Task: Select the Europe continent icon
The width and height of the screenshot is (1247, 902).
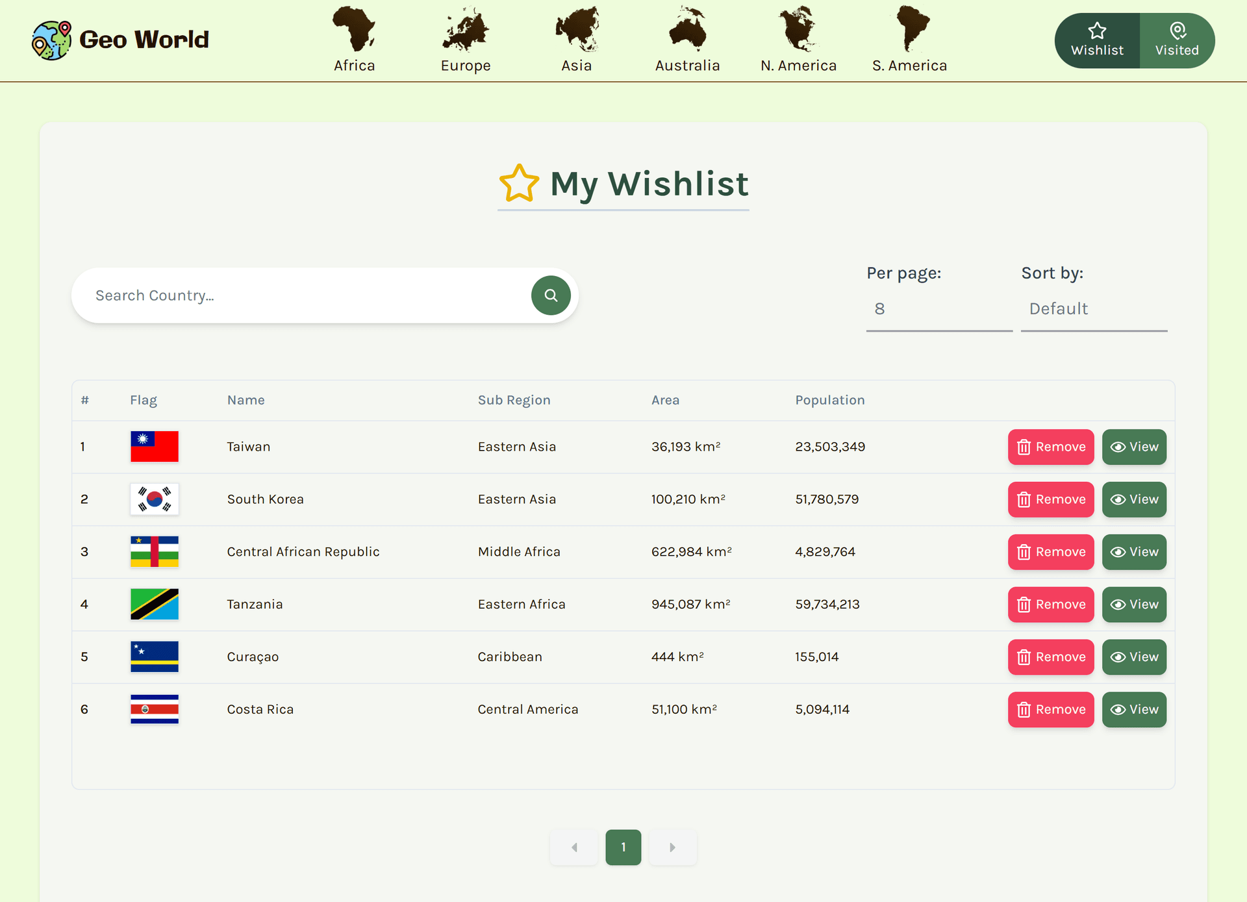Action: 465,29
